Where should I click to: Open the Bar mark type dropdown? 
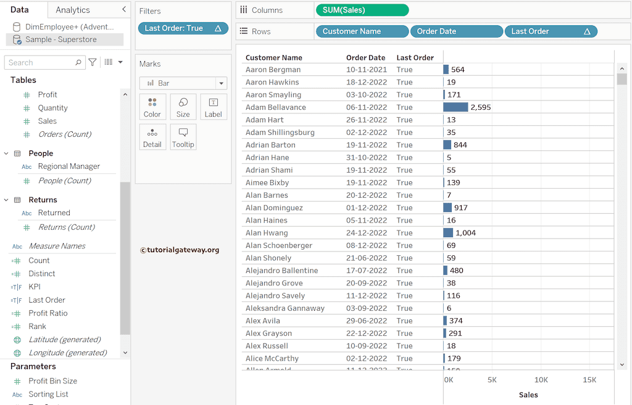pos(222,83)
